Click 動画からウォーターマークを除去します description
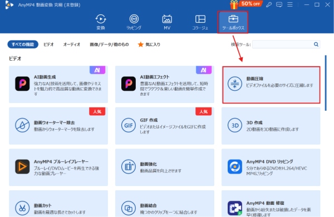This screenshot has width=334, height=217. [64, 129]
